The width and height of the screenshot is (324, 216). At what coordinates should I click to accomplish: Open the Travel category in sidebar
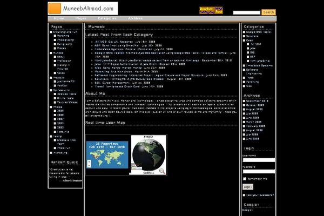coord(250,78)
